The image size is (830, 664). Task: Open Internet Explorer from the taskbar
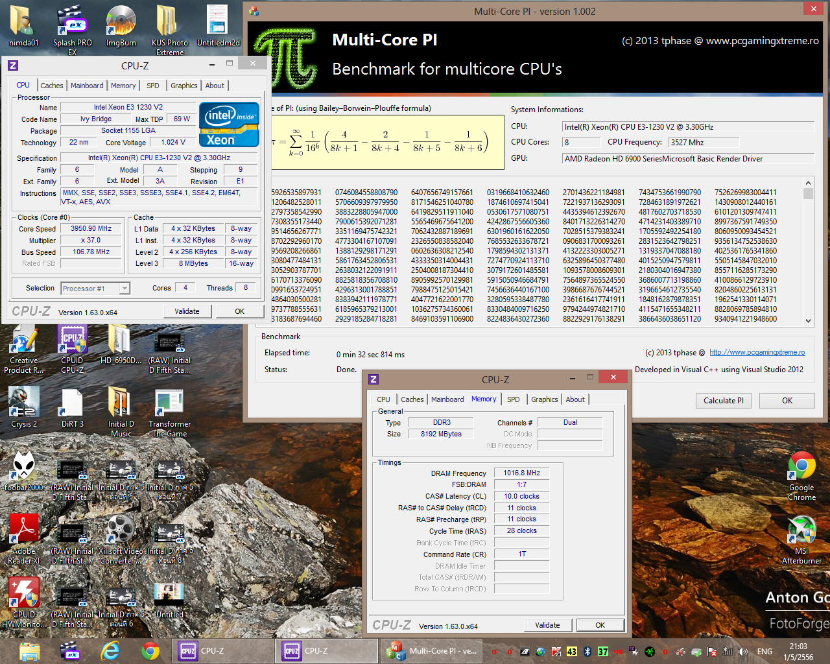[x=110, y=650]
